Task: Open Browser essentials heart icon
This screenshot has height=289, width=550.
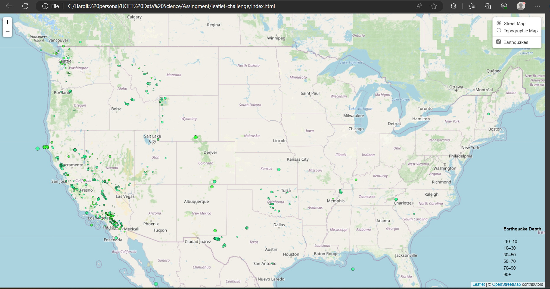Action: [x=504, y=6]
